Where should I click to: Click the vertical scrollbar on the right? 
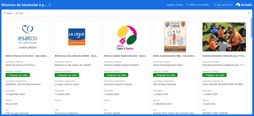[251, 28]
